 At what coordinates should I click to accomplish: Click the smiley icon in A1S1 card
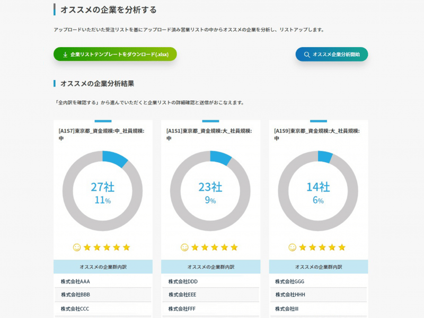coord(184,247)
